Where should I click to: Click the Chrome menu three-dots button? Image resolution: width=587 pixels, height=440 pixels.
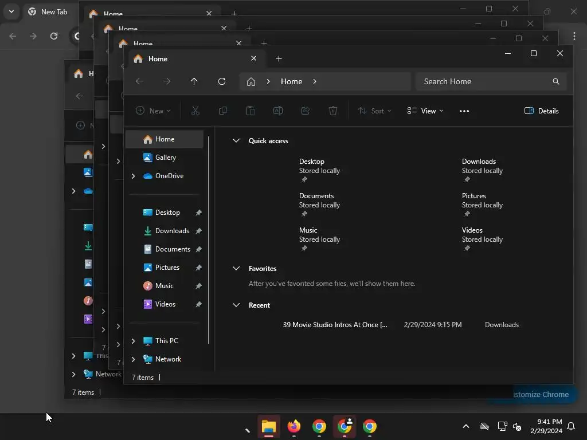[574, 36]
